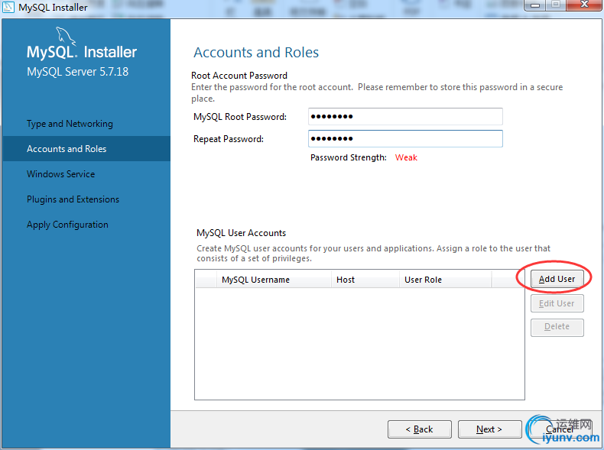Screen dimensions: 604x450
Task: Click the Accounts and Roles heading
Action: pos(256,53)
